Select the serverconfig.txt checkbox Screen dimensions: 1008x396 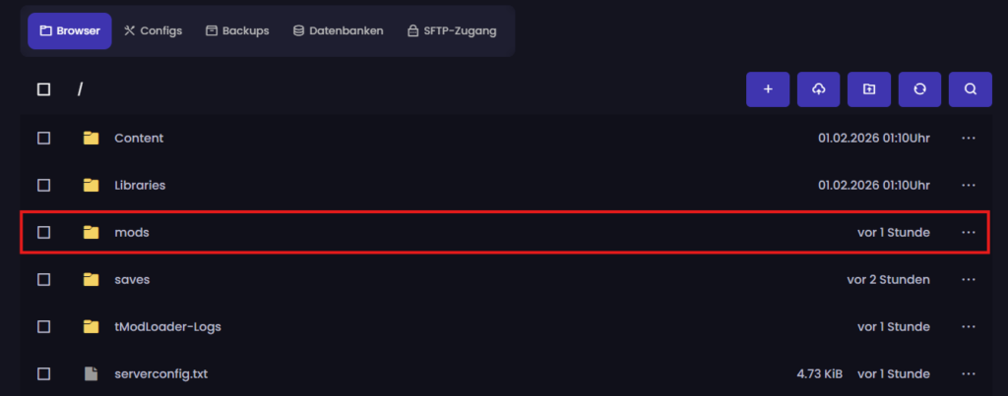[x=43, y=373]
